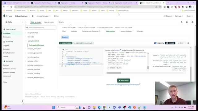Open the alerts bell icon
198x111 pixels.
point(192,22)
